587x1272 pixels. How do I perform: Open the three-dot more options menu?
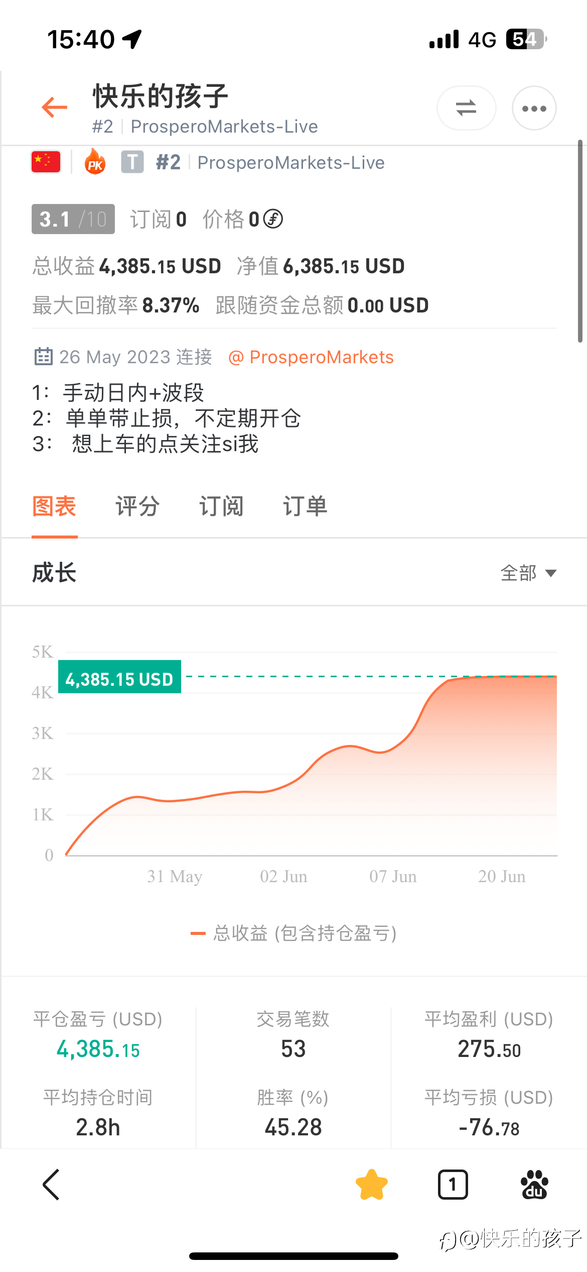click(534, 108)
